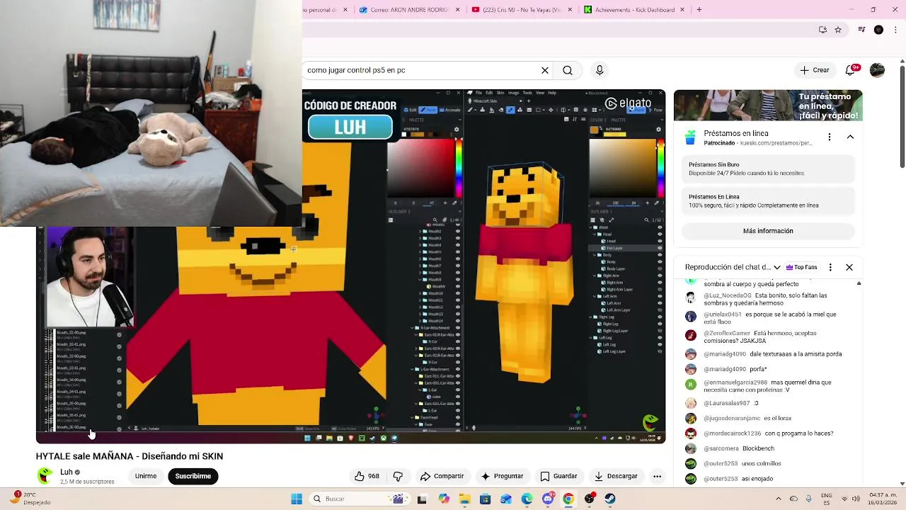Click the Preguntar button
Screen dimensions: 906x510
(502, 476)
